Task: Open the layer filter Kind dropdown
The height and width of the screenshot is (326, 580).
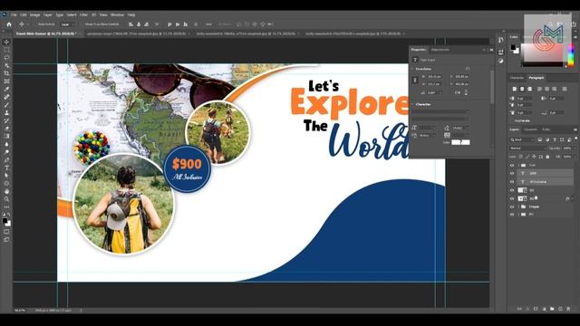Action: click(522, 139)
